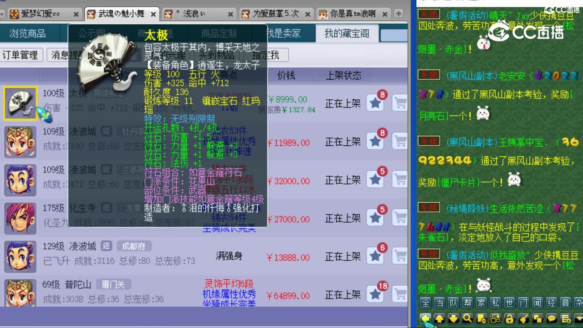
Task: Open the 浏览商品 section
Action: [28, 33]
